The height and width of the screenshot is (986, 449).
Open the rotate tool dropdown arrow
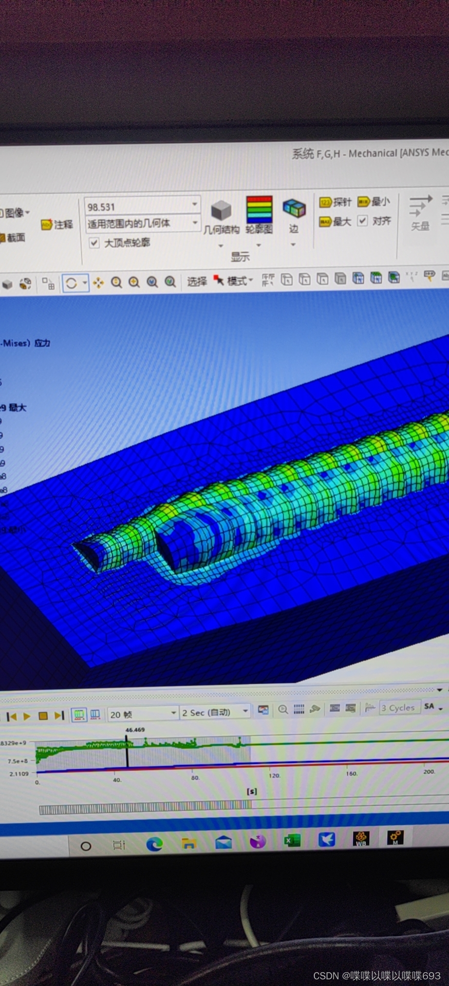point(85,283)
